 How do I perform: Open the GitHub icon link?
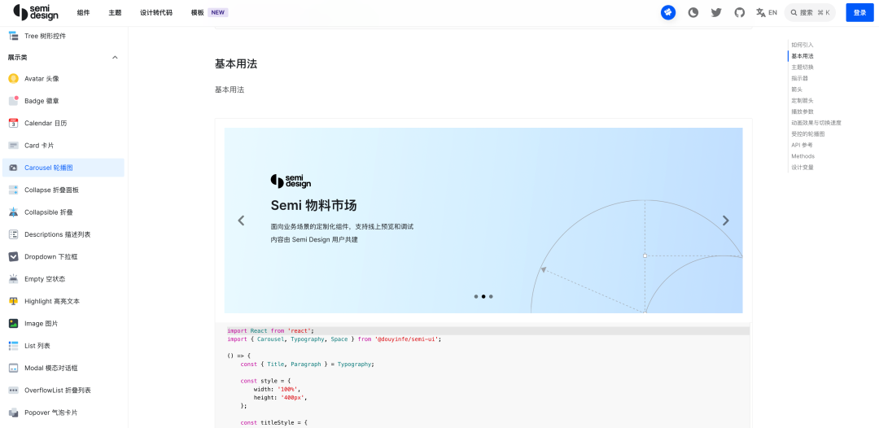[739, 12]
